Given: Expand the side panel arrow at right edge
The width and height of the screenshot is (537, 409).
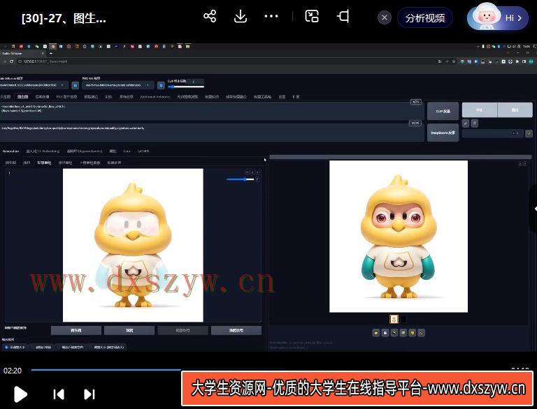Looking at the screenshot, I should coord(534,209).
